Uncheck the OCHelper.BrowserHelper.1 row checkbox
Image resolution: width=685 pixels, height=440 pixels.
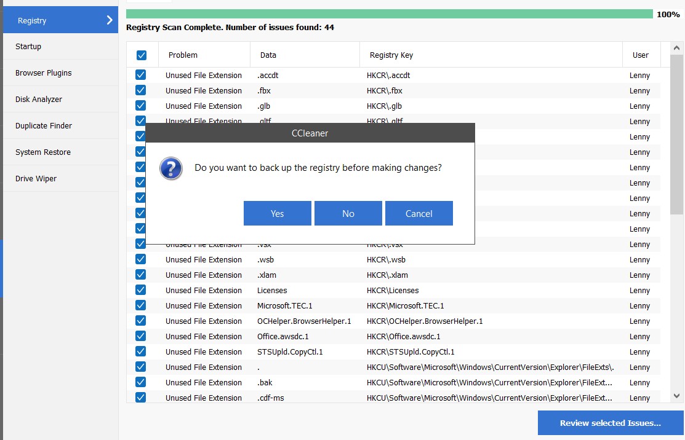141,321
